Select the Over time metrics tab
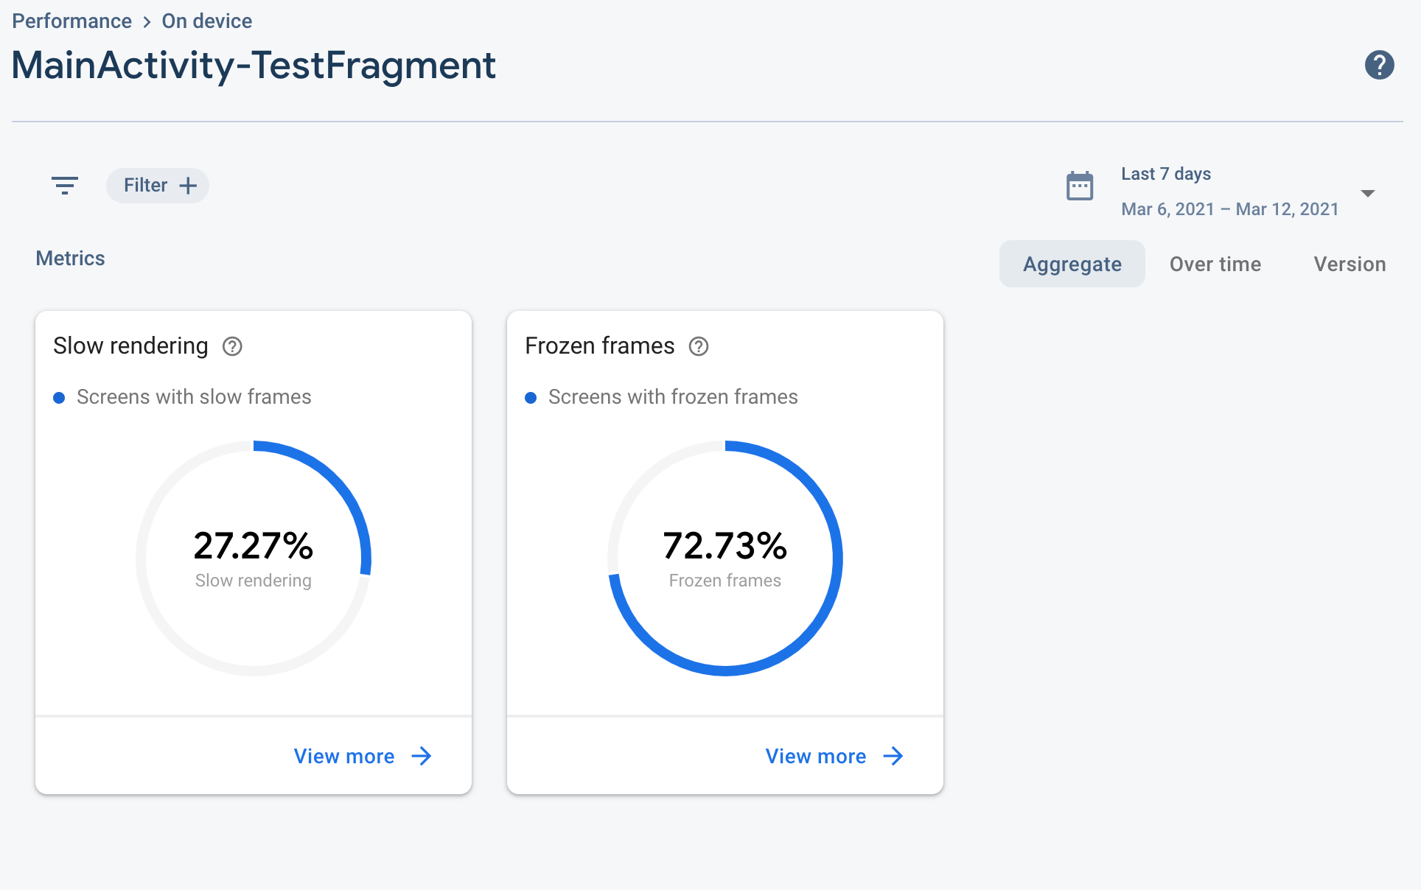Screen dimensions: 1421x890 pos(1215,264)
